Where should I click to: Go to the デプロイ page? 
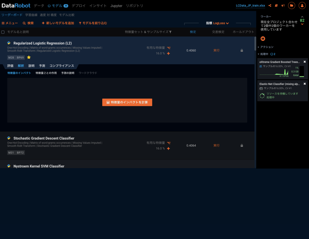(79, 6)
